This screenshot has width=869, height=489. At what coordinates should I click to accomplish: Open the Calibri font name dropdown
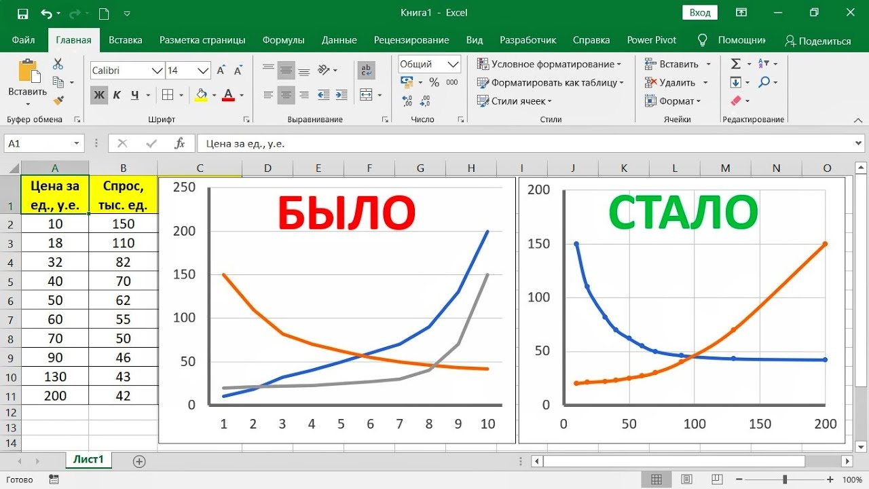158,70
